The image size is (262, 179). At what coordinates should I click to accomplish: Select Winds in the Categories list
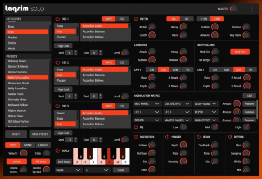point(27,48)
